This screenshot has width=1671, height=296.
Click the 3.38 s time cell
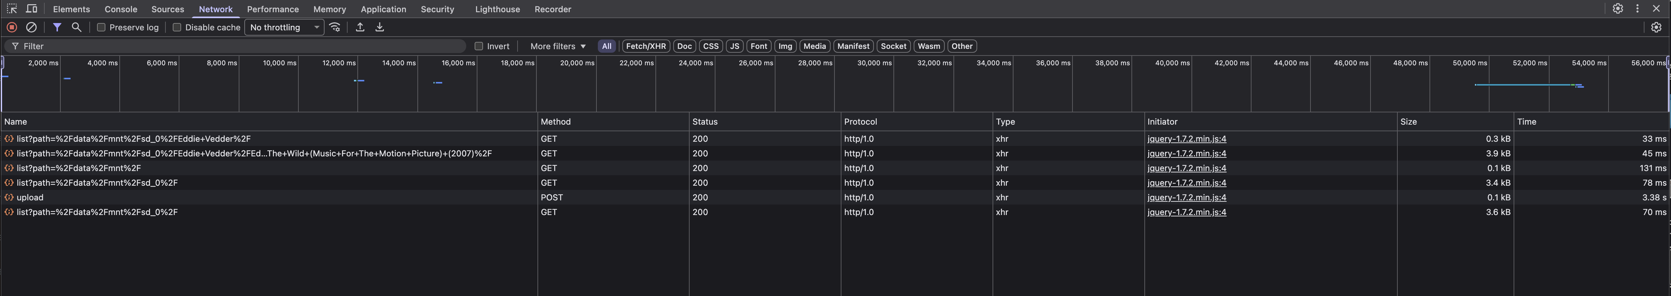[x=1592, y=197]
